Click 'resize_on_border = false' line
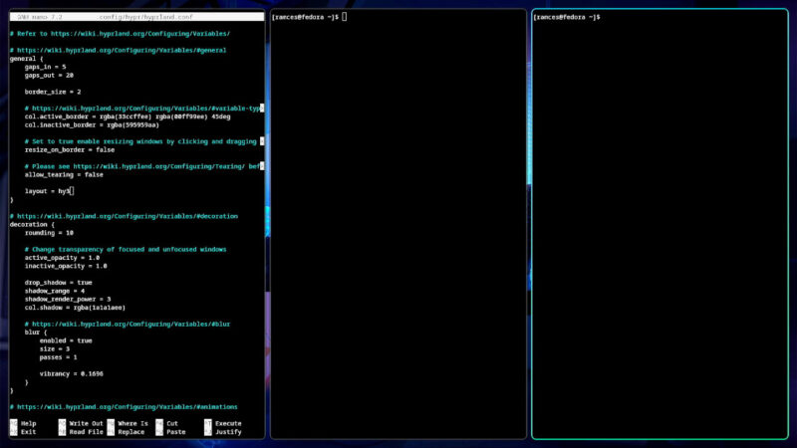The height and width of the screenshot is (448, 797). pyautogui.click(x=70, y=150)
